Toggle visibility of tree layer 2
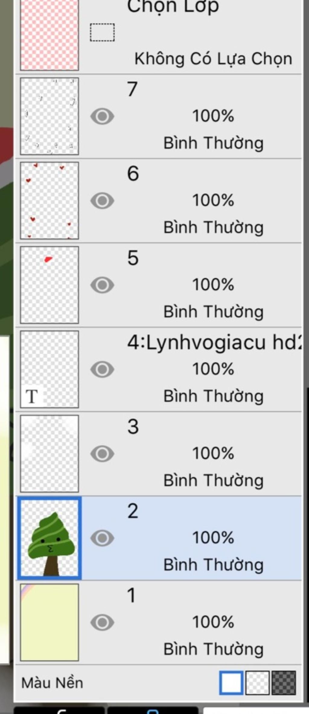The height and width of the screenshot is (714, 309). [x=102, y=538]
